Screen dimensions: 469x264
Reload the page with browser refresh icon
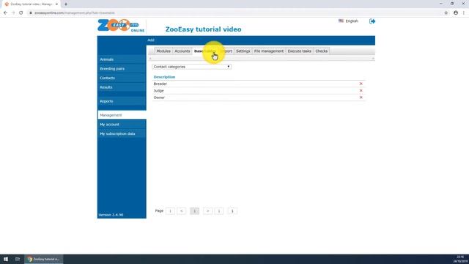coord(21,13)
